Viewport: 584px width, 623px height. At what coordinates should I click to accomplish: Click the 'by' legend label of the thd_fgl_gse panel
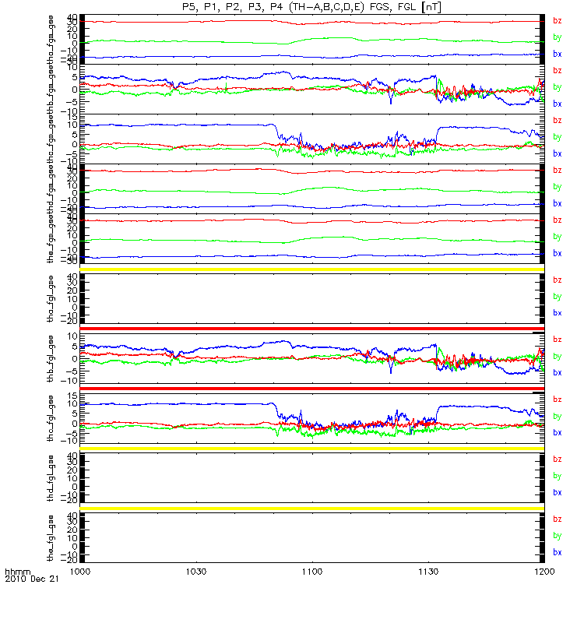coord(557,476)
